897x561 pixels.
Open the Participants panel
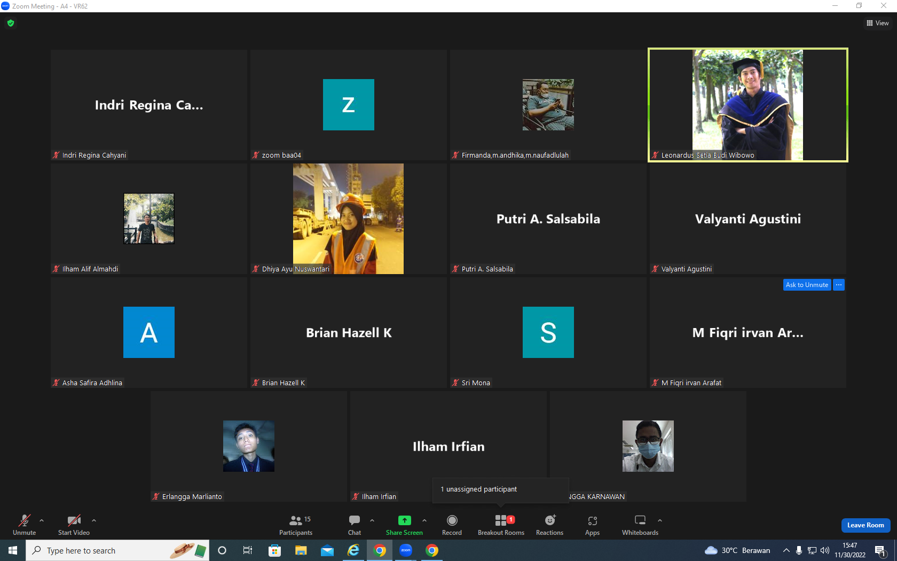click(295, 525)
